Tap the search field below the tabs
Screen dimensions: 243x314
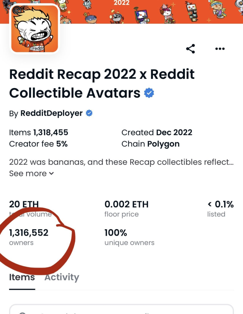121,310
